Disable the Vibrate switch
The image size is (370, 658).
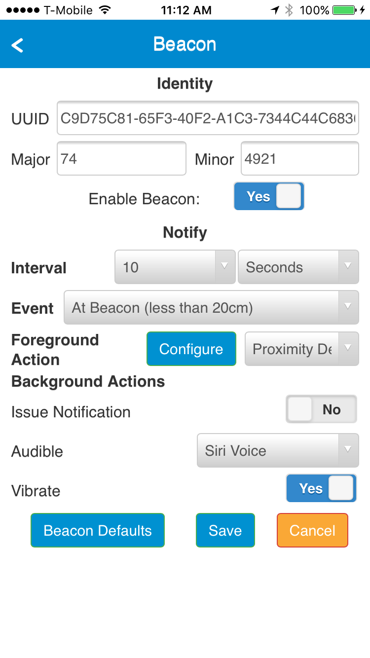(x=321, y=488)
